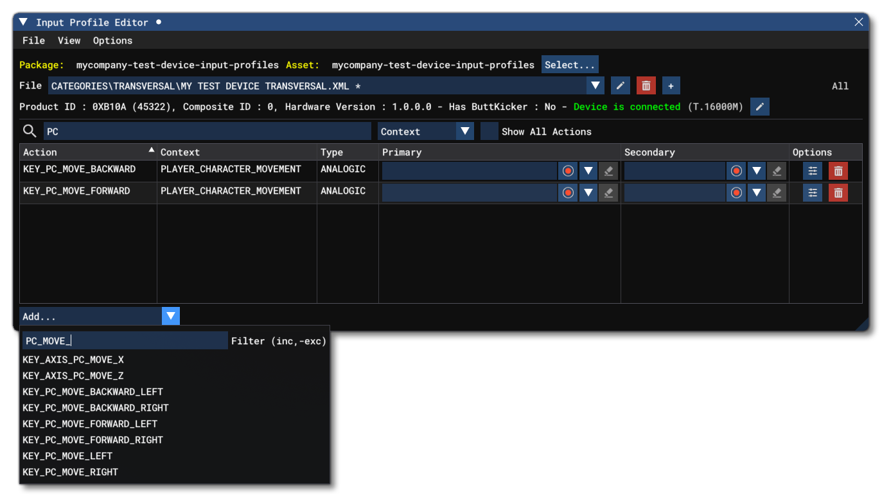The height and width of the screenshot is (497, 882).
Task: Collapse the Add... action dropdown
Action: click(x=170, y=316)
